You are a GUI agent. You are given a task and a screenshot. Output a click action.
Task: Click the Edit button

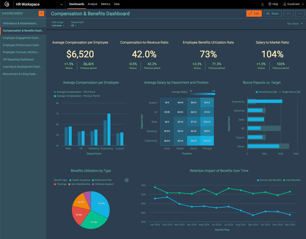[254, 13]
